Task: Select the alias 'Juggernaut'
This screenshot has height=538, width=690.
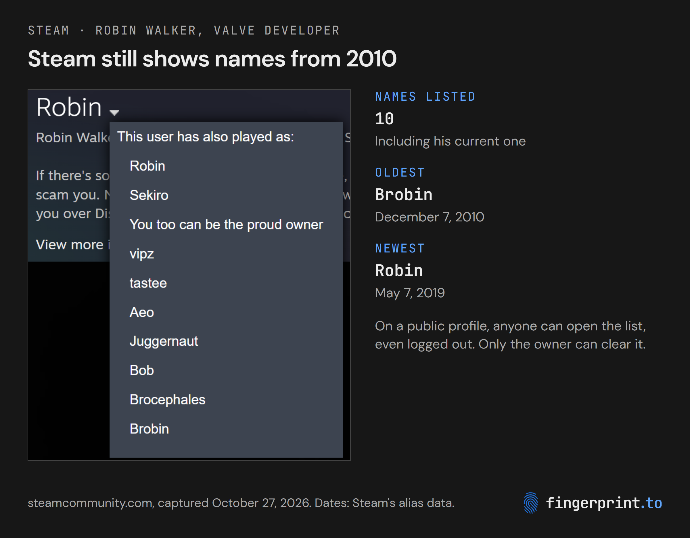Action: pyautogui.click(x=164, y=342)
